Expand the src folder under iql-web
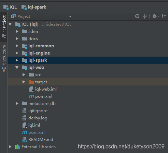Screen dimensions: 168x153 24,75
